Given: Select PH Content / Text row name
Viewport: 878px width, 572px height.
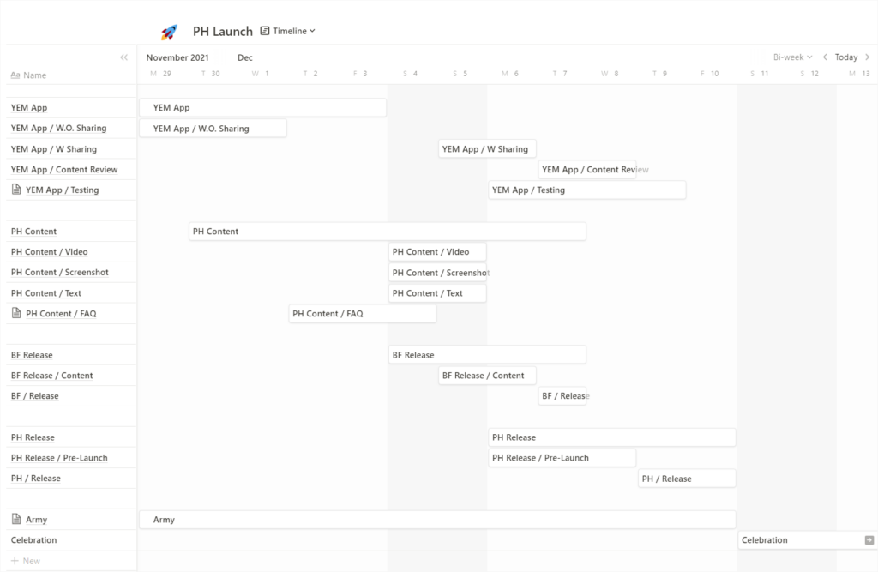Looking at the screenshot, I should (x=46, y=293).
